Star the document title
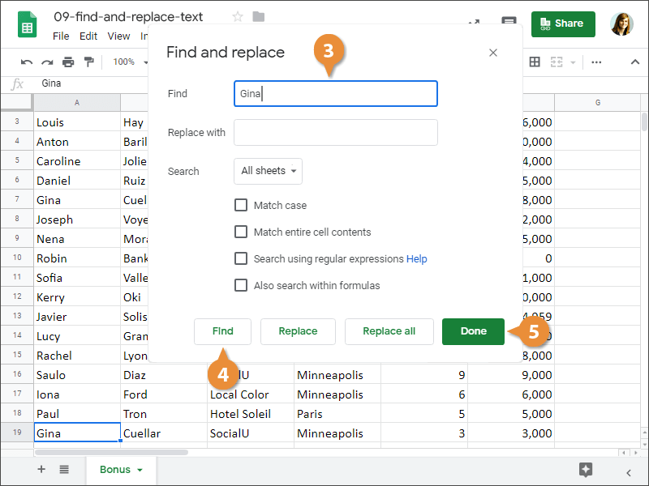 point(238,17)
